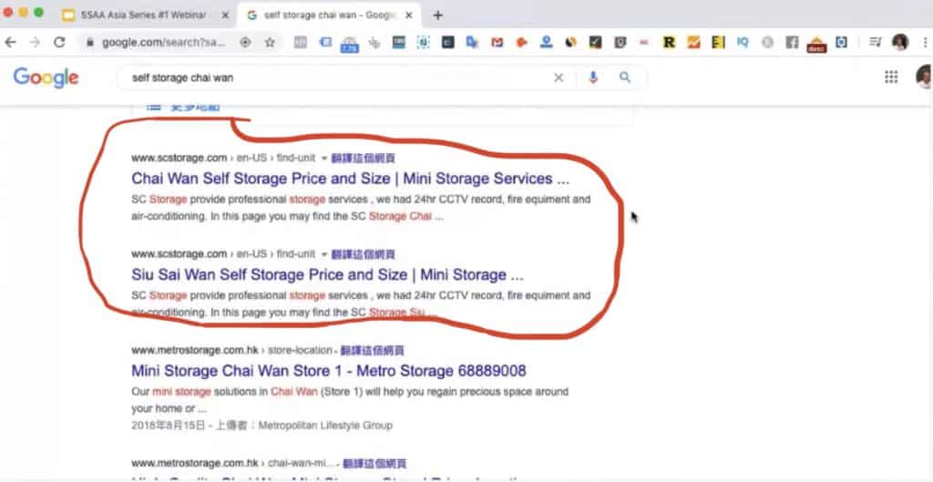The image size is (933, 482).
Task: Open the Google Translate extension icon
Action: 473,42
